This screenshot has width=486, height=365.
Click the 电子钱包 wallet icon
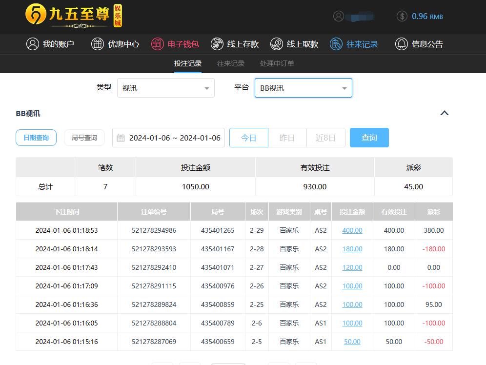157,44
